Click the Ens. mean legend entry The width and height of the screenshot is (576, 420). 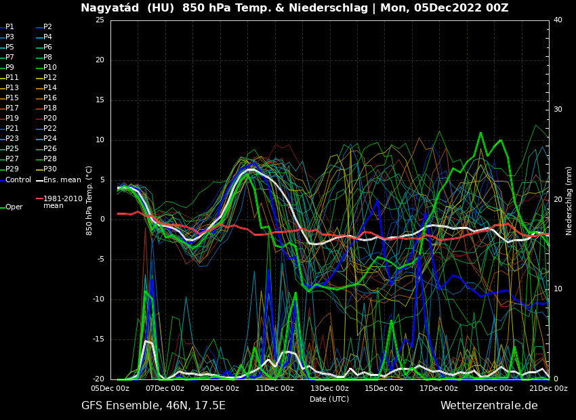point(62,180)
